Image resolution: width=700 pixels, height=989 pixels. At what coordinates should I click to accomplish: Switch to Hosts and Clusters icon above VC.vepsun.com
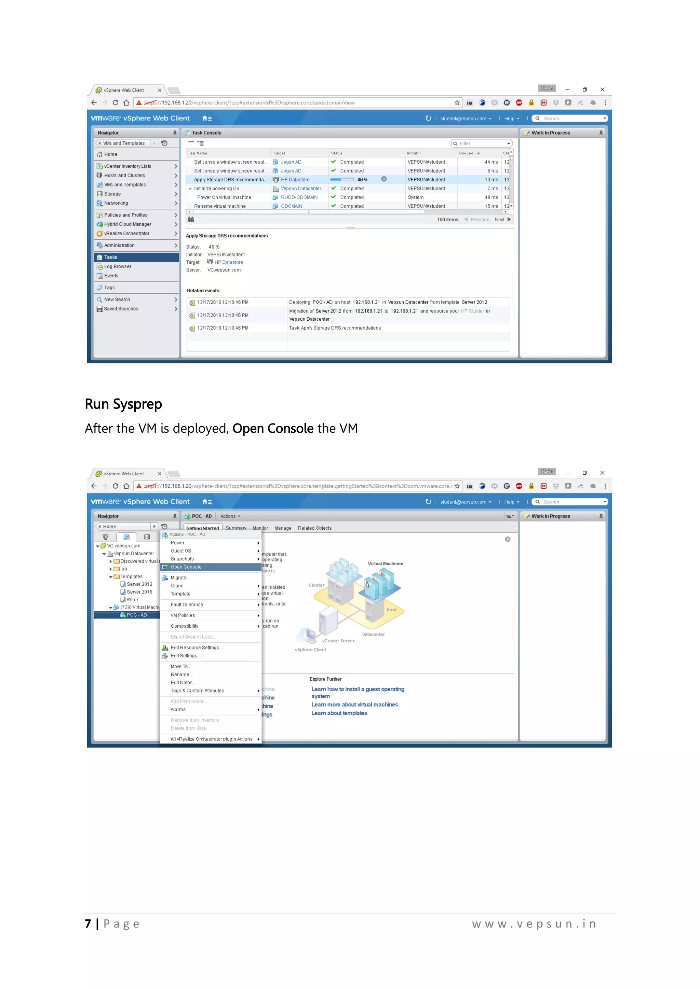pos(106,537)
